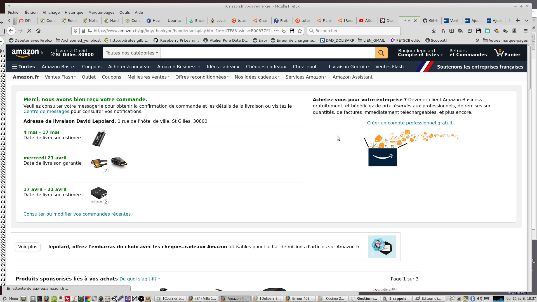Expand the Toutes nos catégories dropdown

pyautogui.click(x=131, y=53)
